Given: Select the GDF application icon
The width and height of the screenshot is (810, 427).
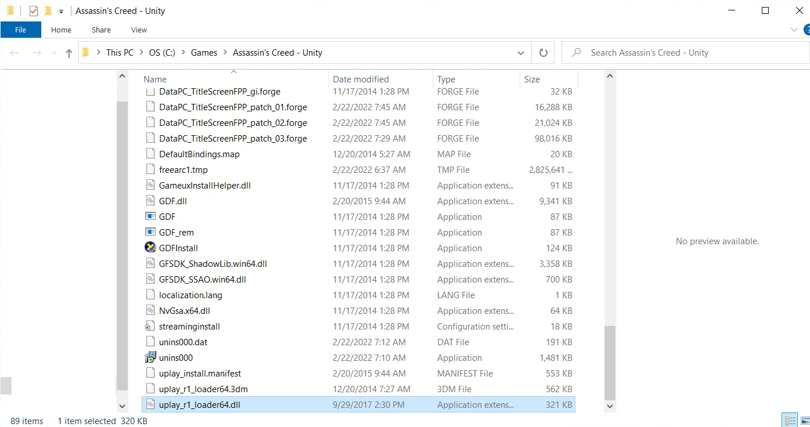Looking at the screenshot, I should 150,216.
